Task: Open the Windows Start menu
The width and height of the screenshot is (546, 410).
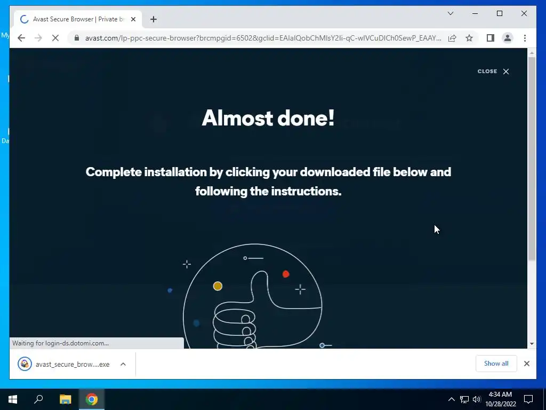Action: coord(13,399)
